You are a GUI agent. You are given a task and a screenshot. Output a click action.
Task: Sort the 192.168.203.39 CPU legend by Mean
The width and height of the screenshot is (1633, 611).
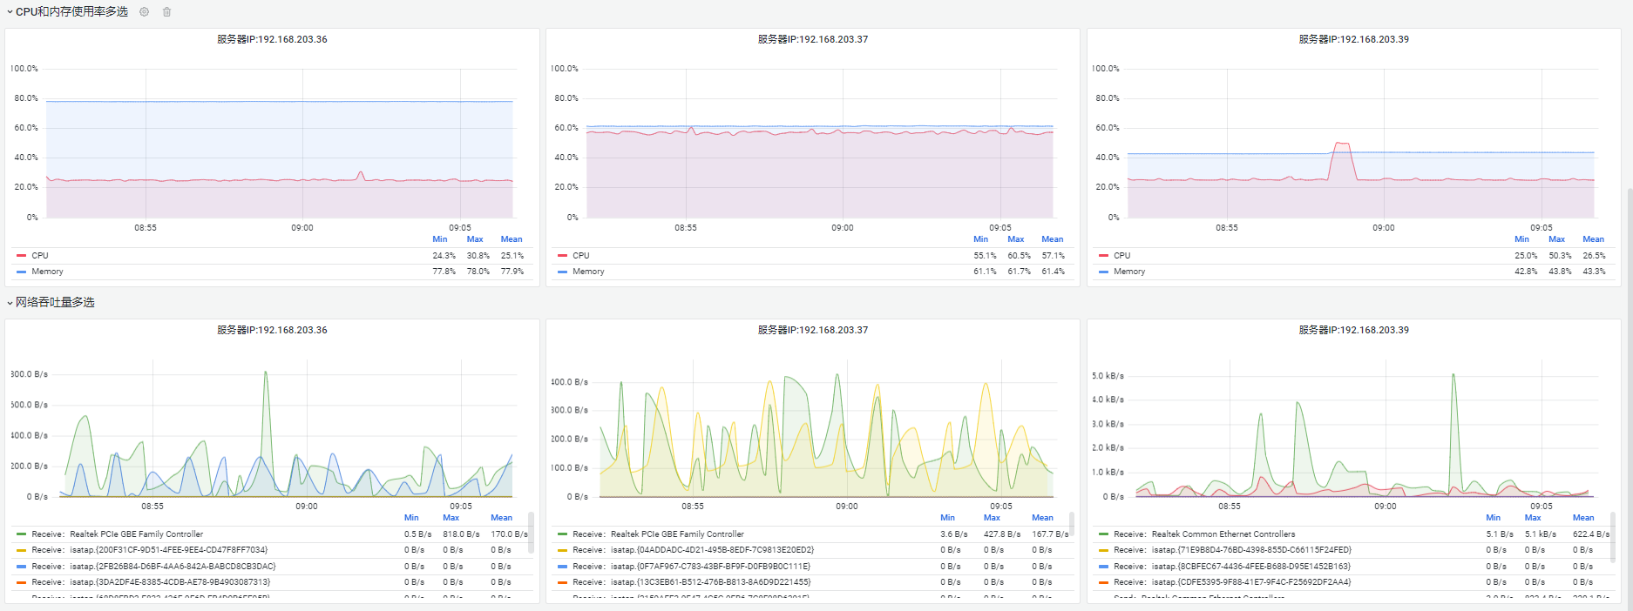tap(1593, 239)
